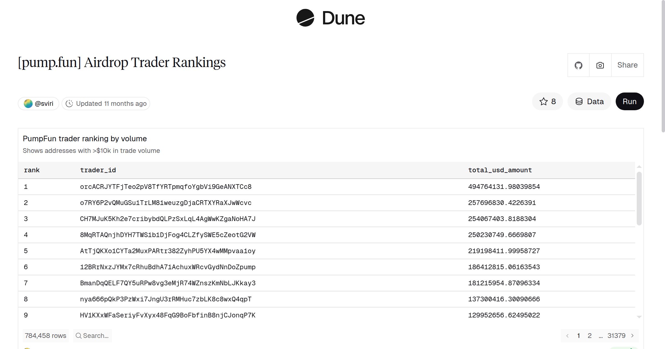Open page 2 of results

coord(590,335)
